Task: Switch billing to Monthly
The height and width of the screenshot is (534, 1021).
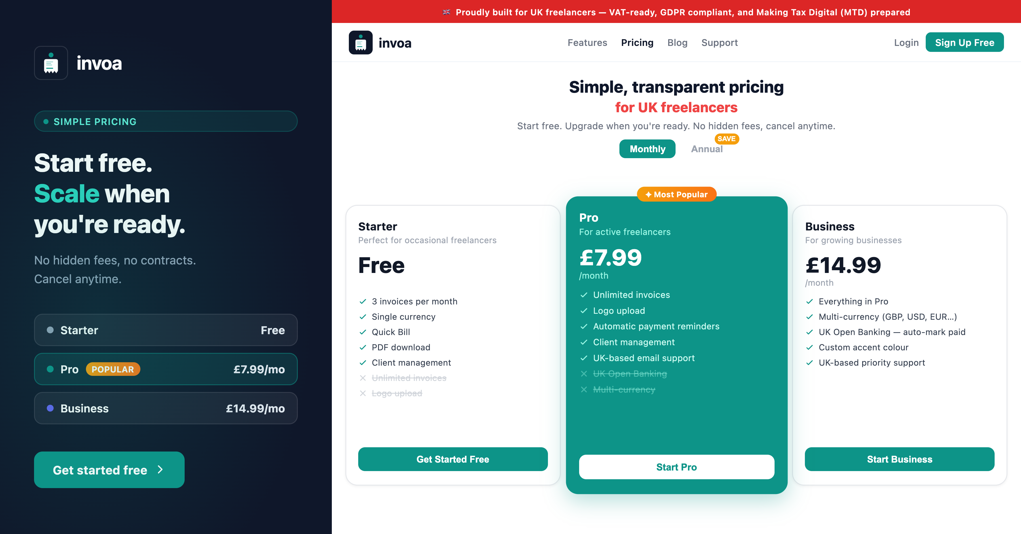Action: 647,149
